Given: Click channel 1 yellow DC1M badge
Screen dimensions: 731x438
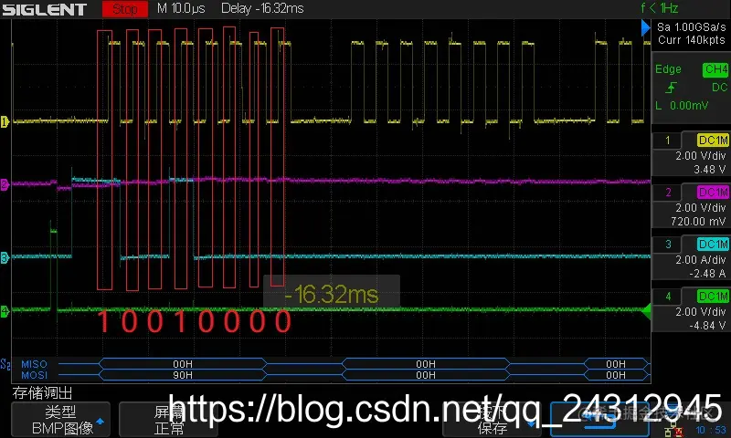Looking at the screenshot, I should tap(713, 141).
